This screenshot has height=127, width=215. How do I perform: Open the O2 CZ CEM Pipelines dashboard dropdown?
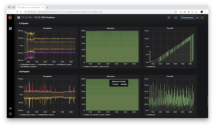pyautogui.click(x=45, y=17)
